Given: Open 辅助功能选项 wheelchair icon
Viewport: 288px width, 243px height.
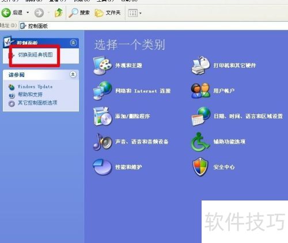Looking at the screenshot, I should (x=200, y=142).
